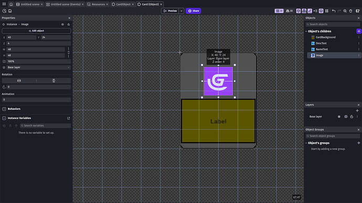Viewport: 362px width, 203px height.
Task: Collapse the Instance Variables section
Action: click(4, 118)
